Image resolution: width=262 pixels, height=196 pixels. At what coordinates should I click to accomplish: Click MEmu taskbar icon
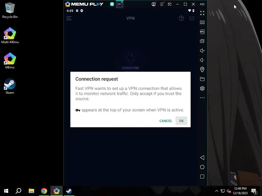click(57, 191)
